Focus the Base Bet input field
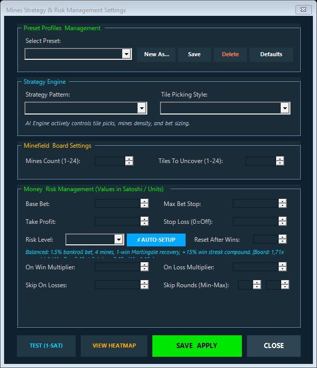 (x=118, y=203)
